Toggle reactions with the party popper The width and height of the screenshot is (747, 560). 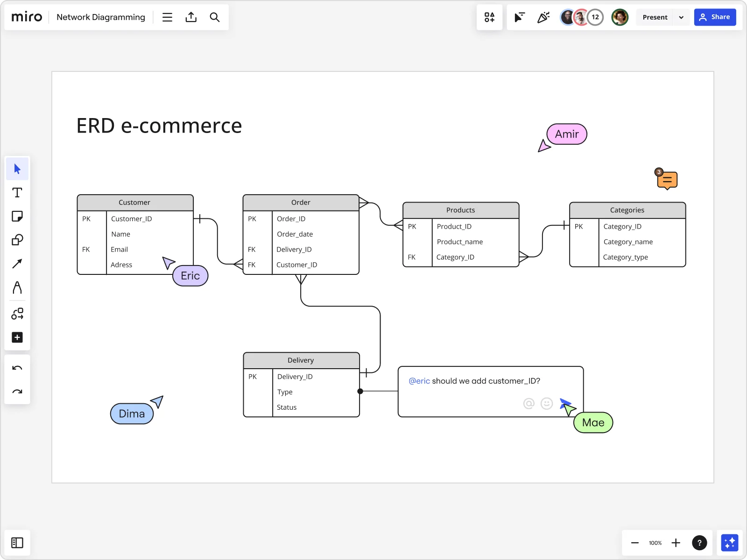(x=543, y=17)
